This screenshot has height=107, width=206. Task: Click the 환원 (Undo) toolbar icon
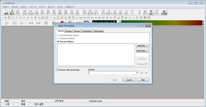pyautogui.click(x=25, y=12)
